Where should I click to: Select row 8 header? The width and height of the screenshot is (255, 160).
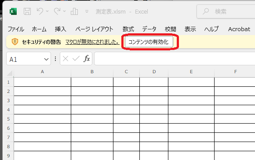pyautogui.click(x=8, y=146)
